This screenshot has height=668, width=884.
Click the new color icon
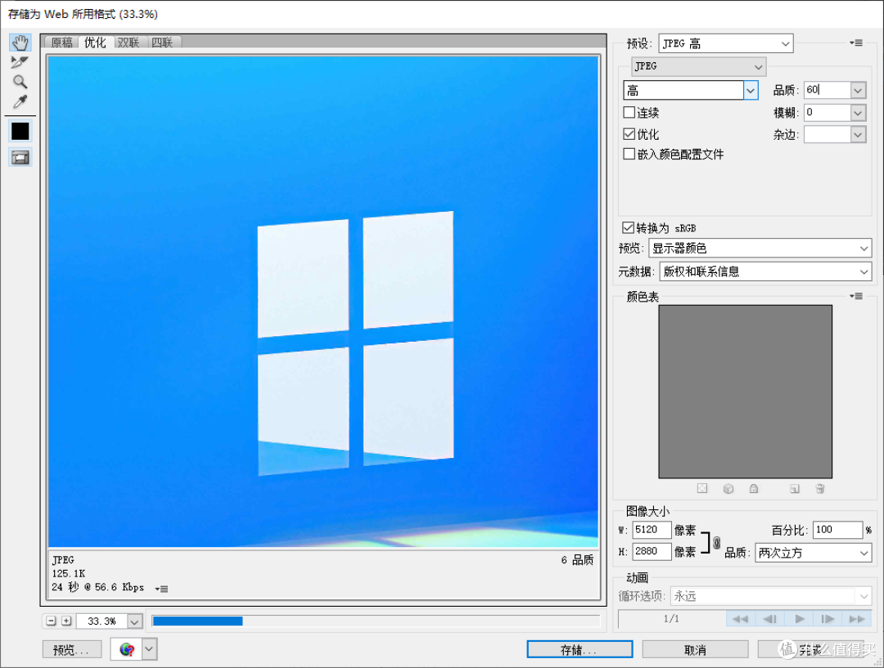(795, 488)
